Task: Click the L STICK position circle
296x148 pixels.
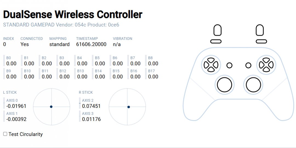Action: (x=52, y=106)
